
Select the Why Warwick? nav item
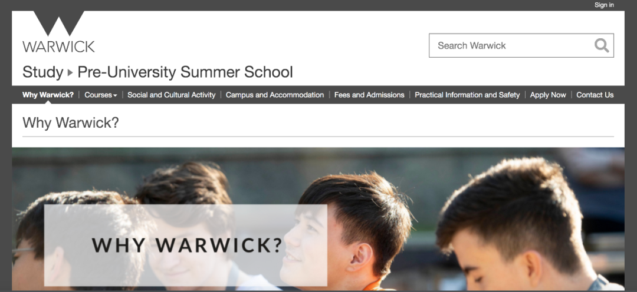(48, 95)
